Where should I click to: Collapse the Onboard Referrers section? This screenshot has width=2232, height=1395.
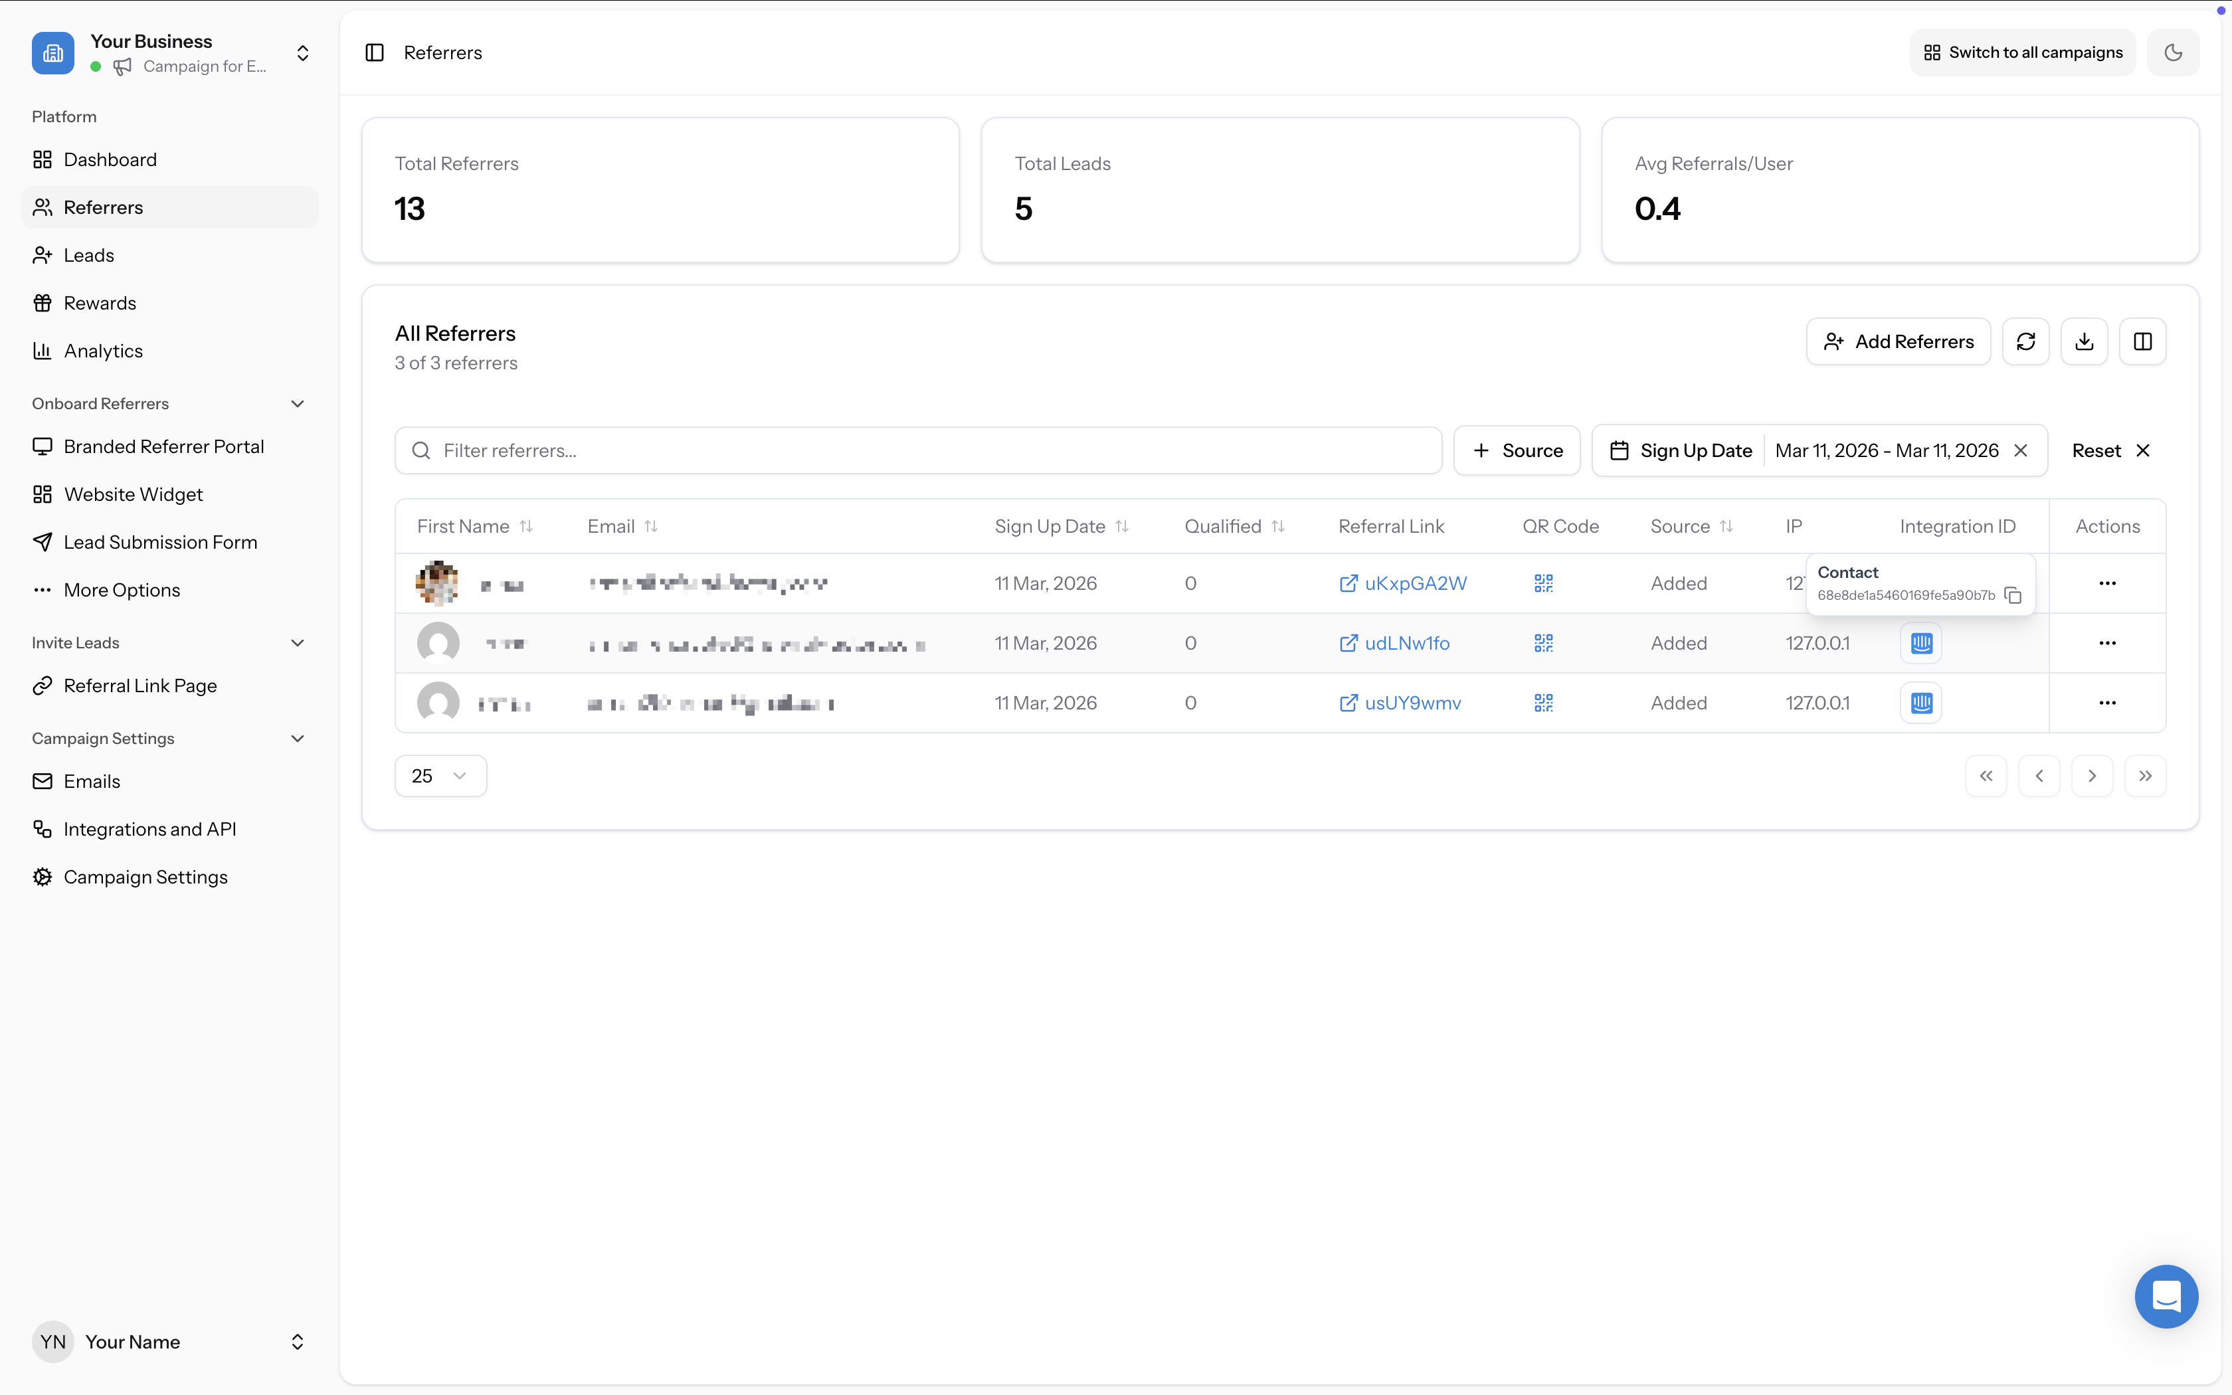[x=297, y=403]
